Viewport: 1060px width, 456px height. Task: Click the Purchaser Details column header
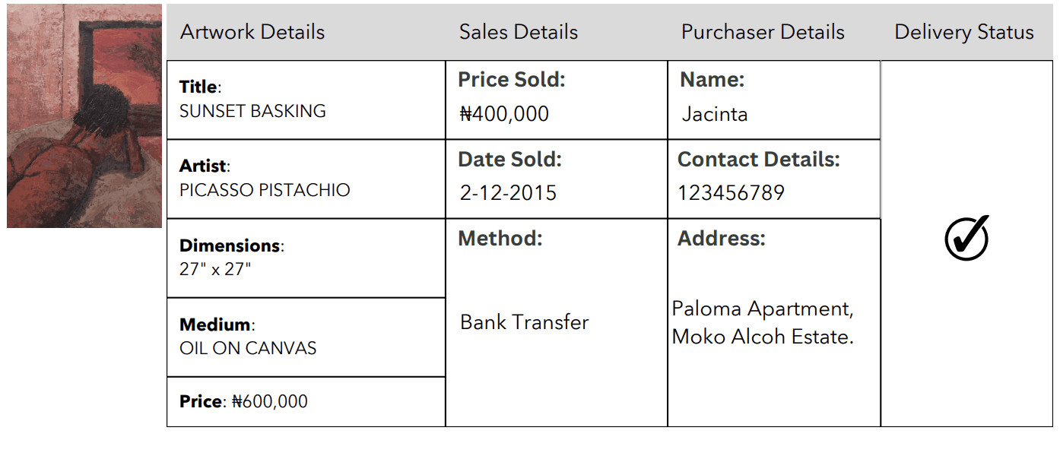[x=763, y=32]
